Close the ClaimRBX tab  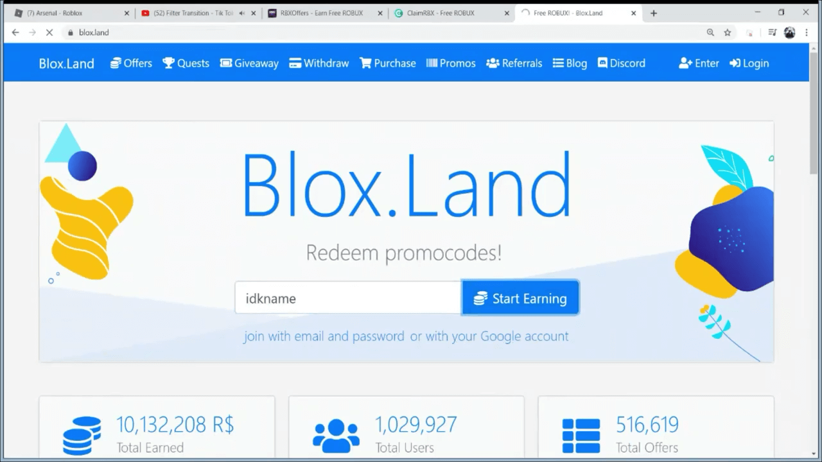pyautogui.click(x=507, y=13)
